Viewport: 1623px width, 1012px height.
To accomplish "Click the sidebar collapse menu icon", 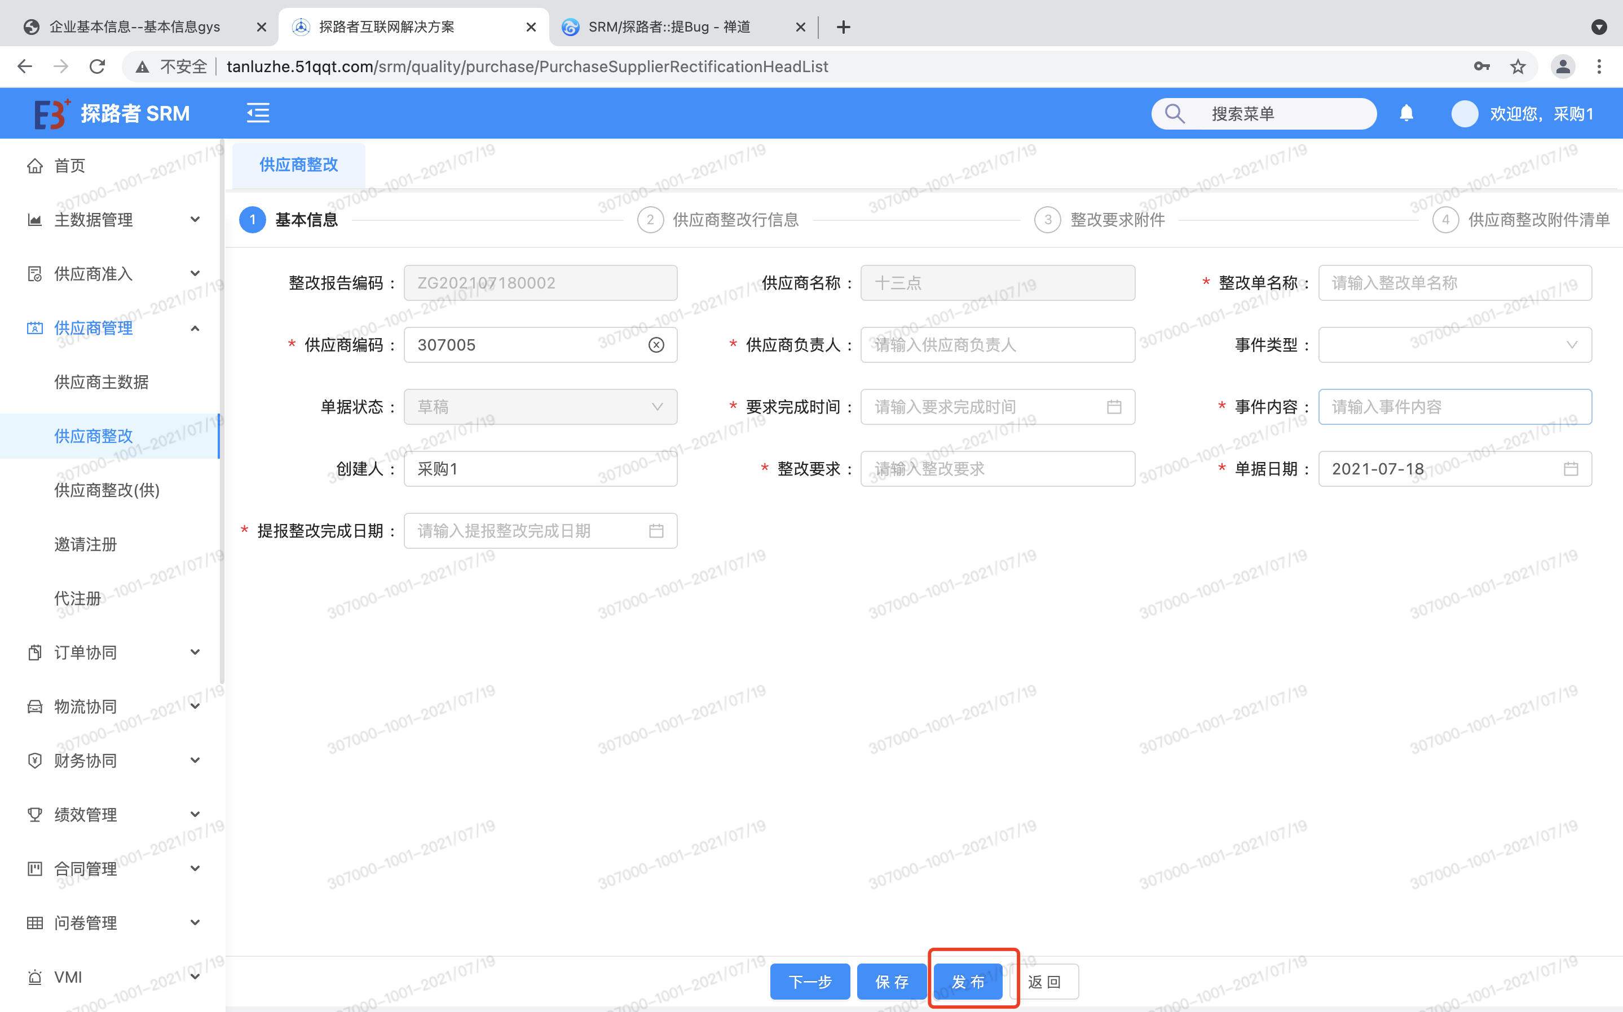I will click(258, 113).
